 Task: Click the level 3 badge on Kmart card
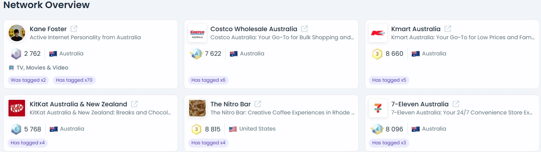coord(377,54)
